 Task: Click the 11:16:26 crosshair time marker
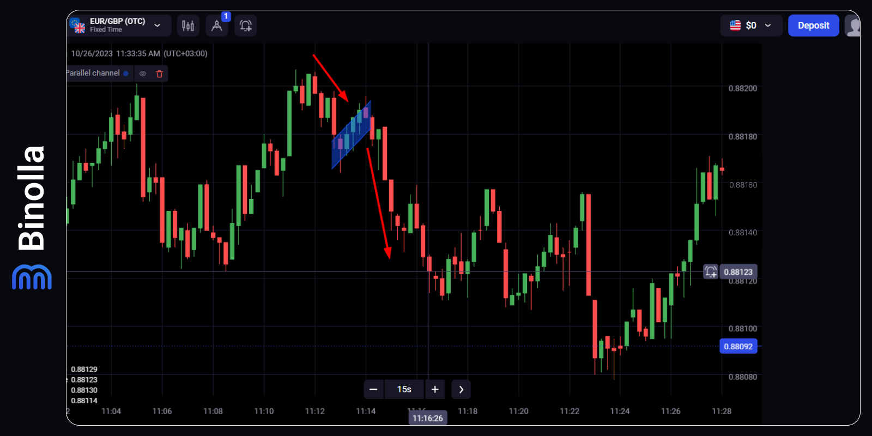tap(428, 418)
